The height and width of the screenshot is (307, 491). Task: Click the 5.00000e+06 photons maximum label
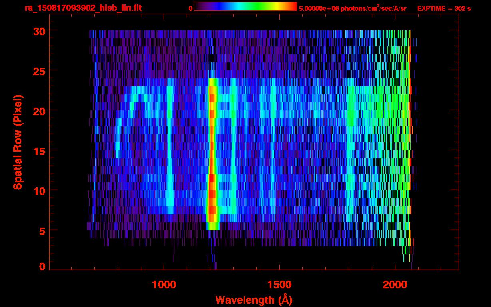coord(353,8)
